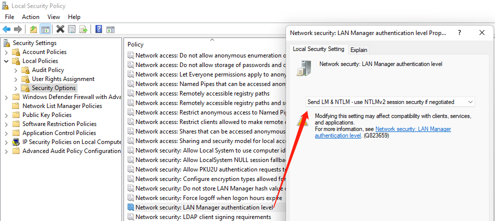The image size is (495, 221).
Task: Click the Export List toolbar icon
Action: (83, 29)
